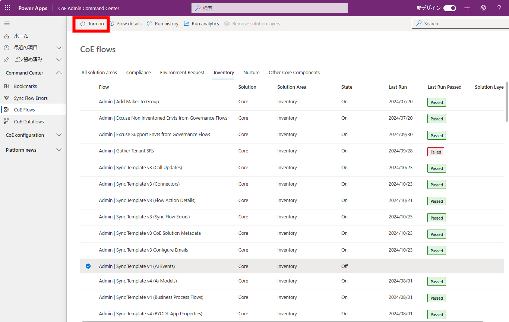The image size is (509, 322).
Task: Click the home icon beside ホーム
Action: point(6,36)
